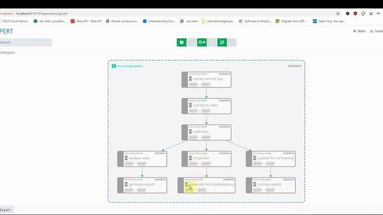Click the hourglass icon on generate-recommendations
This screenshot has width=383, height=215.
pos(186,185)
